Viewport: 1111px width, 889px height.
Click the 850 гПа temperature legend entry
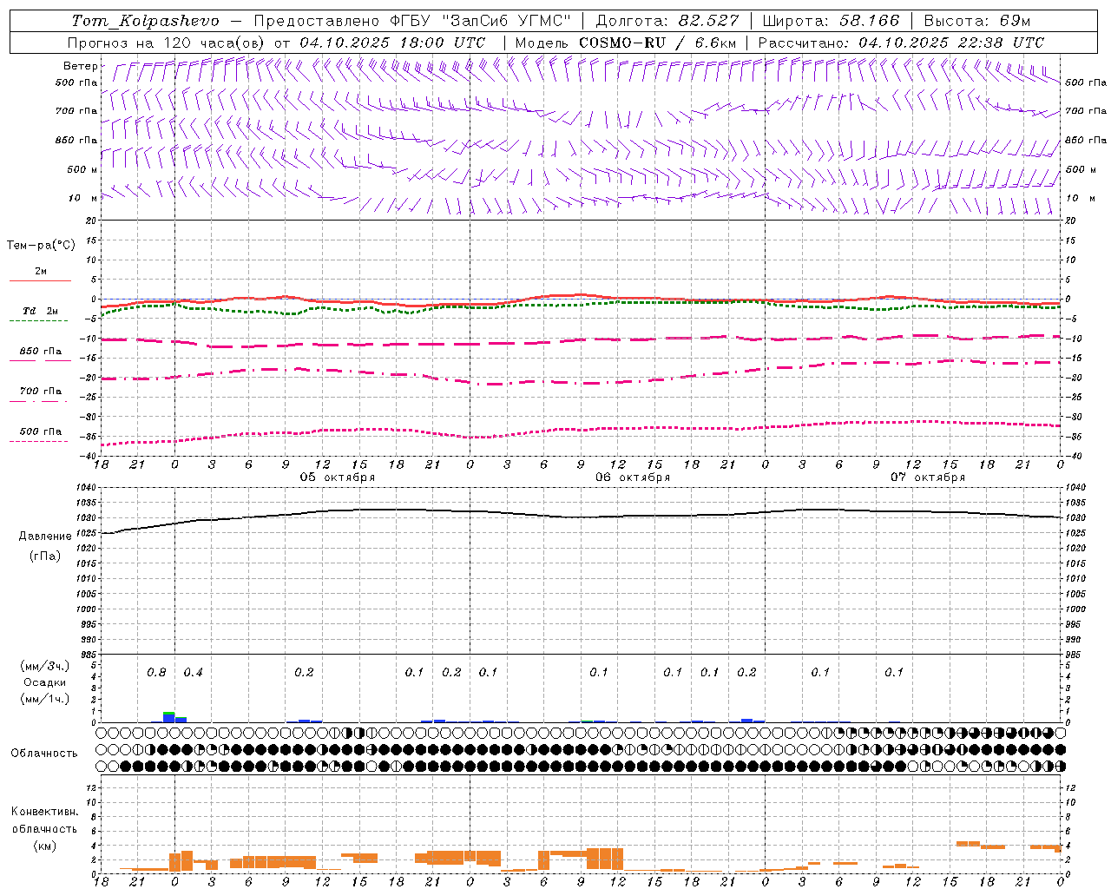click(41, 355)
